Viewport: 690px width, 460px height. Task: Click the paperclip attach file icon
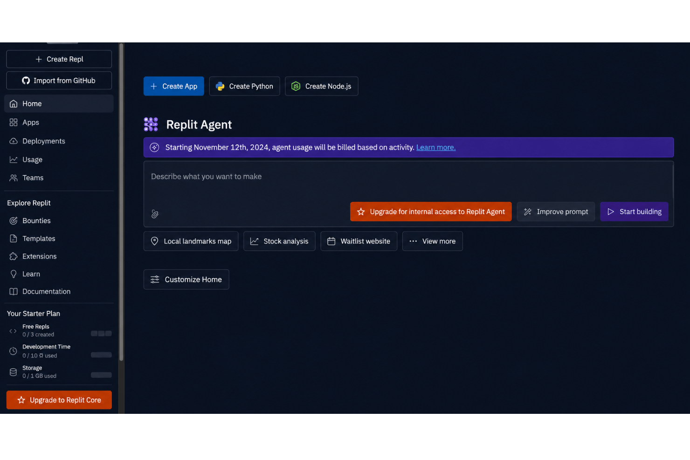click(155, 214)
